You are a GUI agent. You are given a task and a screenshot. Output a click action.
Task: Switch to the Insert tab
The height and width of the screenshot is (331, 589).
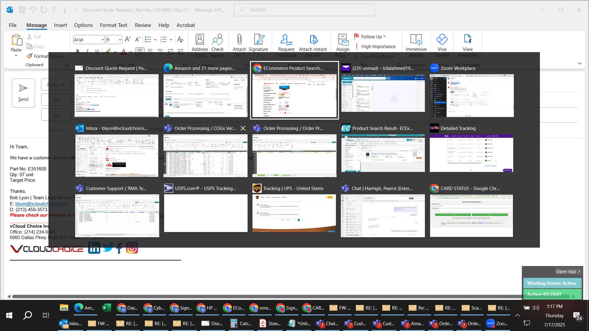tap(60, 25)
